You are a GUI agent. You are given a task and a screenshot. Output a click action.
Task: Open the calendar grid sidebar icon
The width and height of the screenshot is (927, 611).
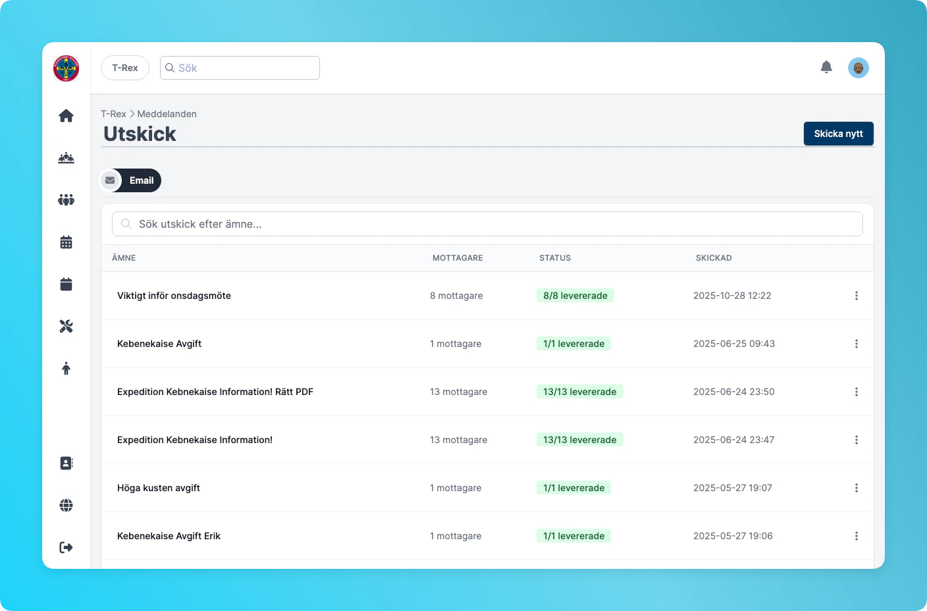[x=66, y=242]
